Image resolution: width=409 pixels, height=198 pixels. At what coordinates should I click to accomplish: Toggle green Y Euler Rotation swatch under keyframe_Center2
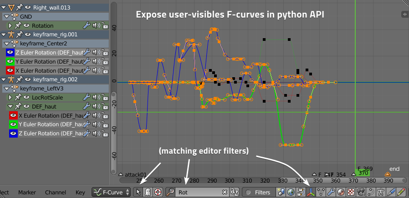(x=10, y=61)
